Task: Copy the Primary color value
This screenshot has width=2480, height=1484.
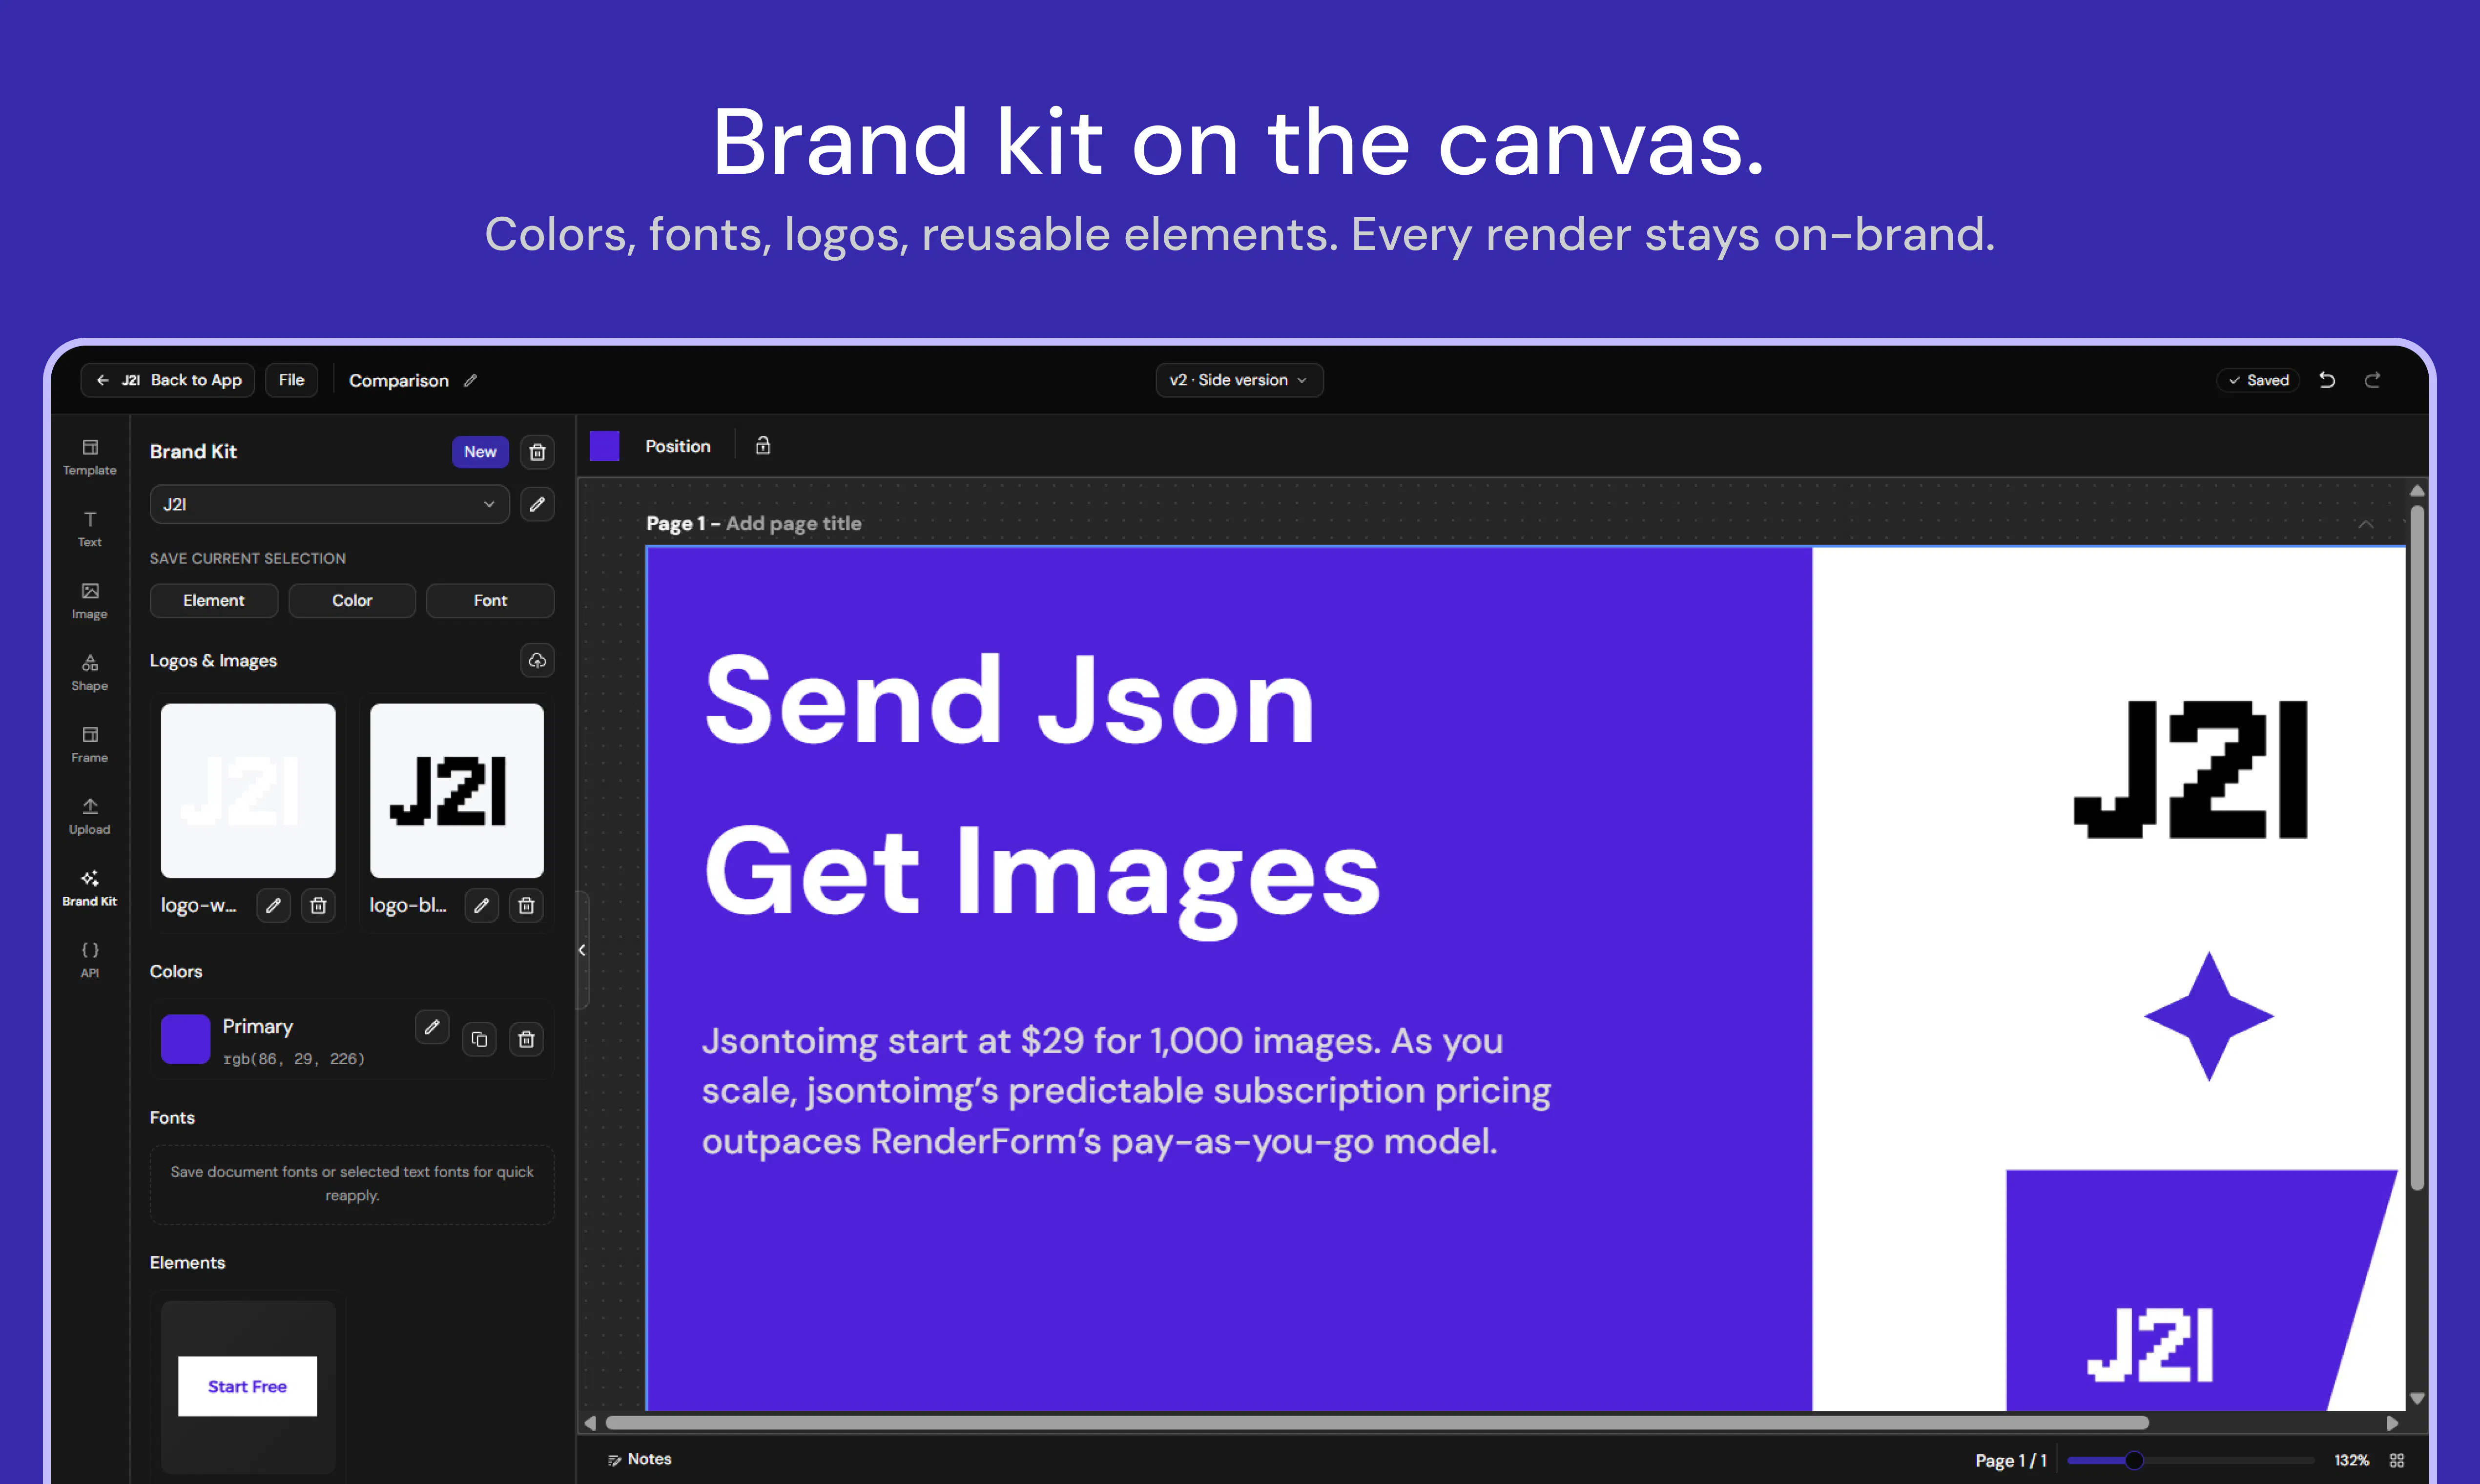Action: pyautogui.click(x=479, y=1039)
